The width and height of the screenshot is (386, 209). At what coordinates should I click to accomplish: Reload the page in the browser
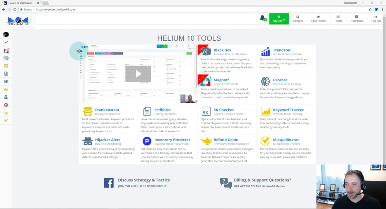click(15, 9)
